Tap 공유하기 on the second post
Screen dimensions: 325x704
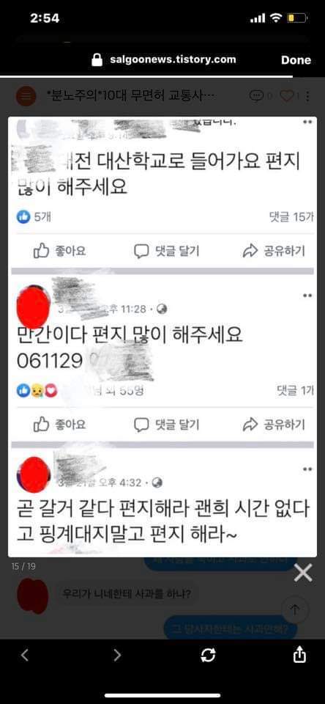(x=274, y=425)
